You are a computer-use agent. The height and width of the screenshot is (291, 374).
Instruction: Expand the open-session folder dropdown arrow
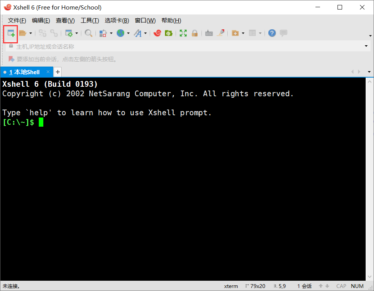pos(30,33)
